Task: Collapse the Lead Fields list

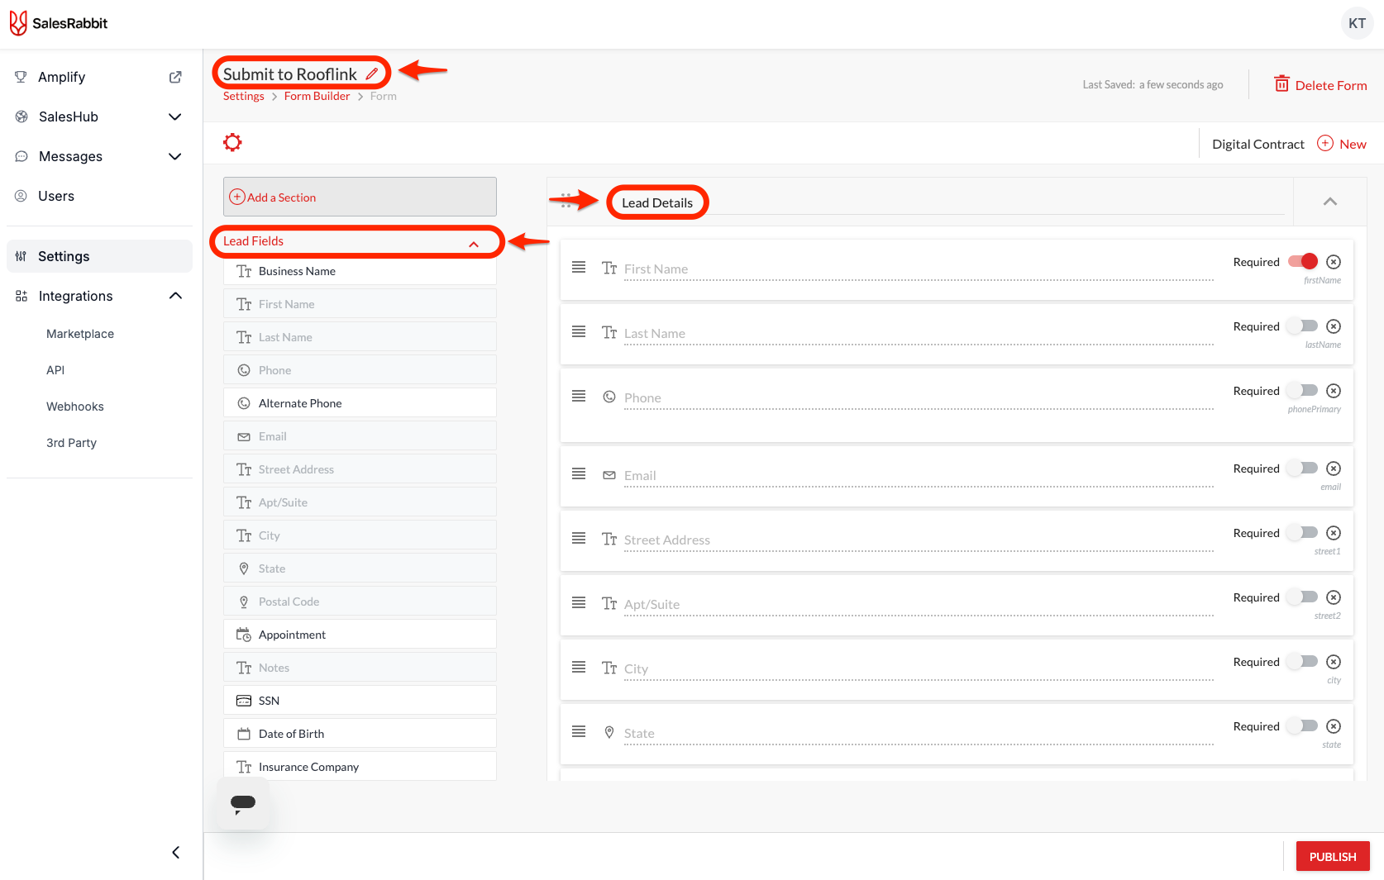Action: pyautogui.click(x=474, y=242)
